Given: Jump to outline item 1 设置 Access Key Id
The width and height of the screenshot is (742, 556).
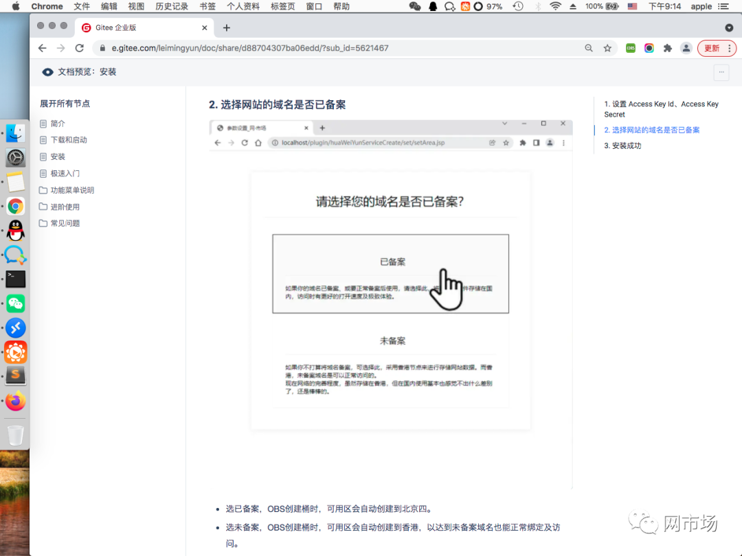Looking at the screenshot, I should click(661, 109).
